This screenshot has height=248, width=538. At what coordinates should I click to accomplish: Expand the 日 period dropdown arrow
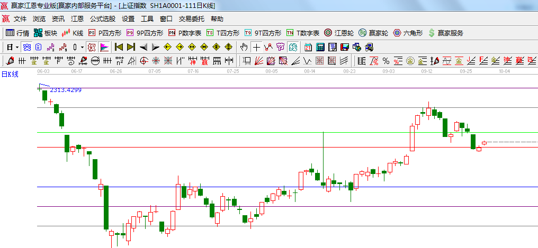[17, 47]
